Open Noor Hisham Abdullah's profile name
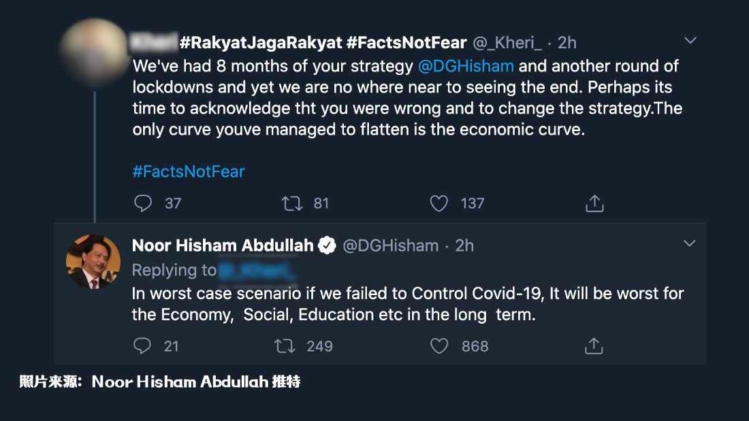The width and height of the screenshot is (749, 421). coord(223,246)
